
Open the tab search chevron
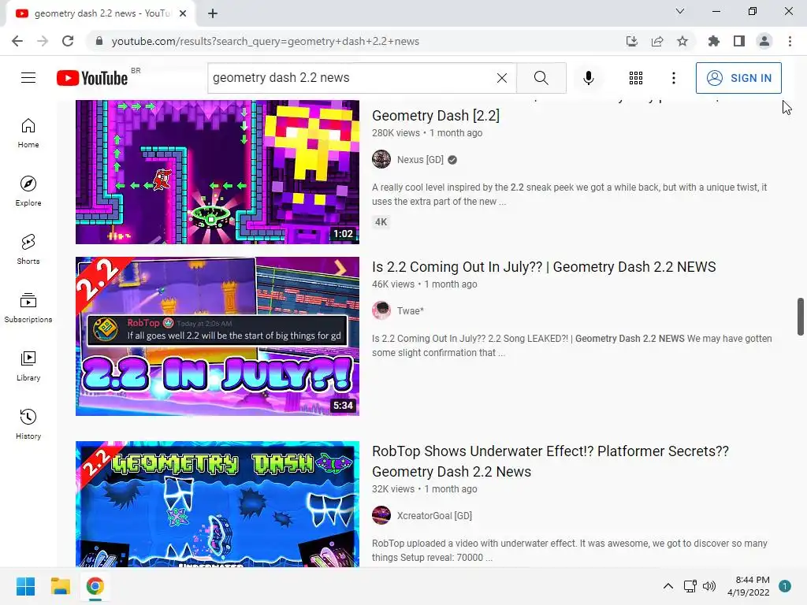coord(680,11)
